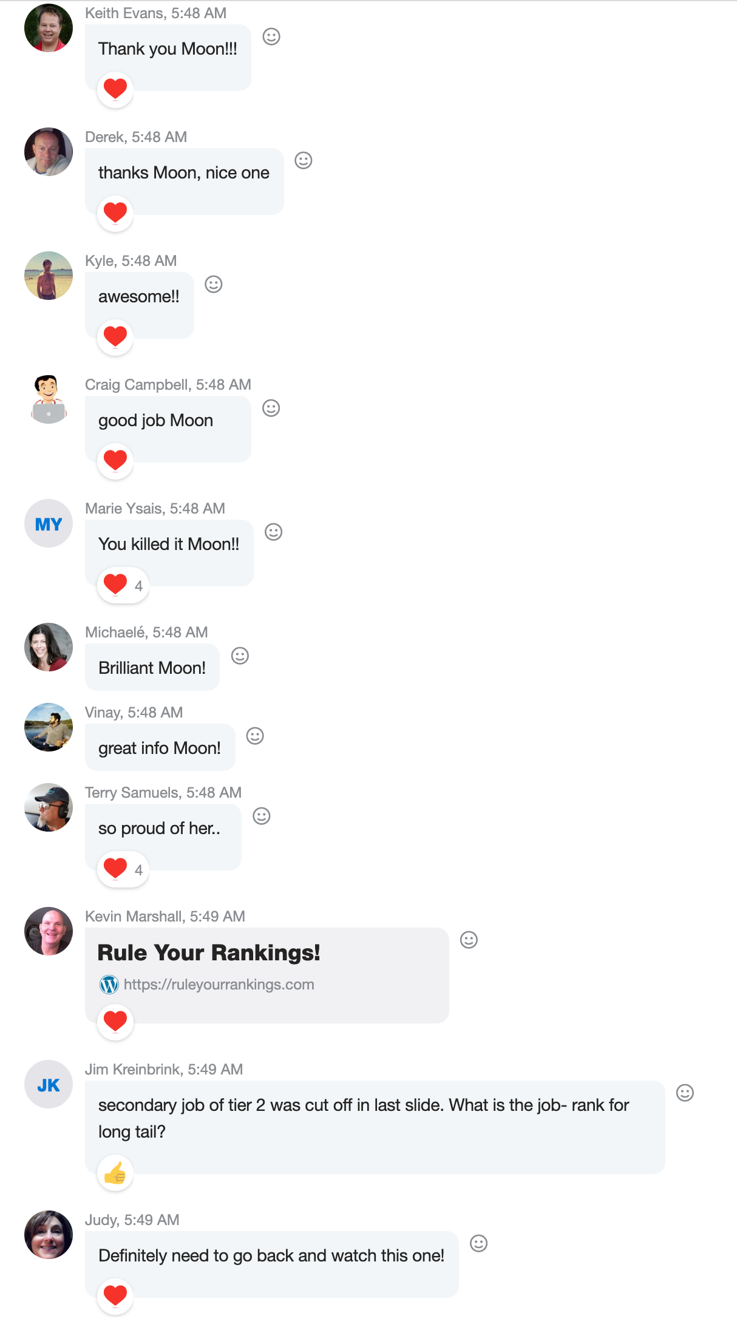
Task: Toggle the 4-heart reaction on Marie Ysais' message
Action: pyautogui.click(x=123, y=585)
